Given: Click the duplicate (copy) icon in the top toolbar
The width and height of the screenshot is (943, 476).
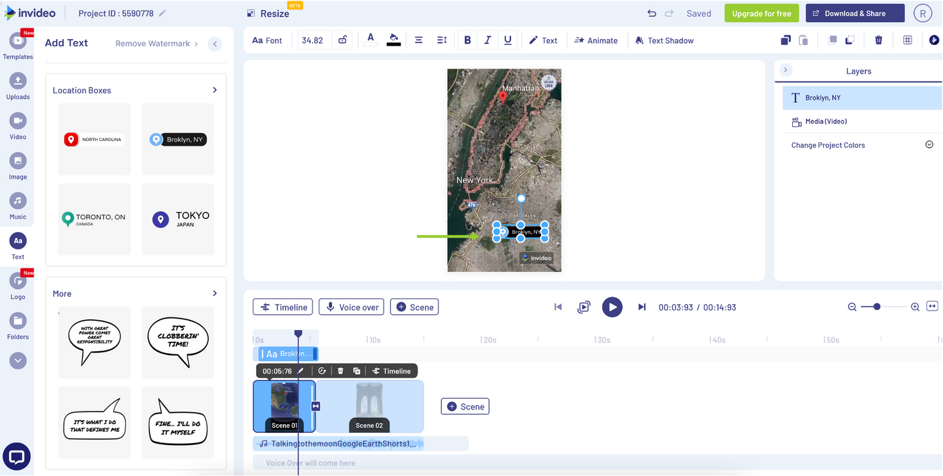Looking at the screenshot, I should coord(785,40).
